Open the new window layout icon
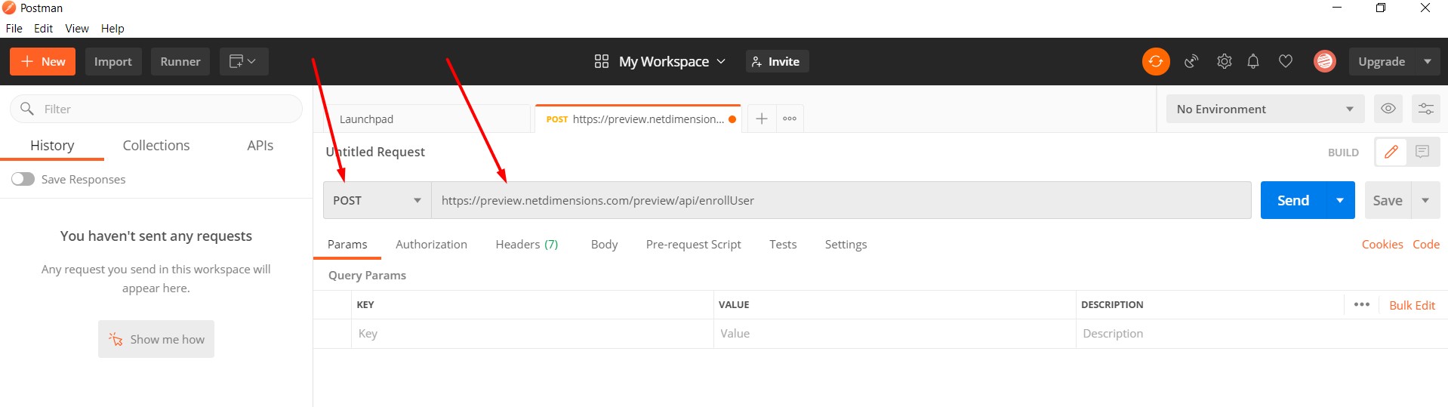The width and height of the screenshot is (1448, 407). (243, 61)
